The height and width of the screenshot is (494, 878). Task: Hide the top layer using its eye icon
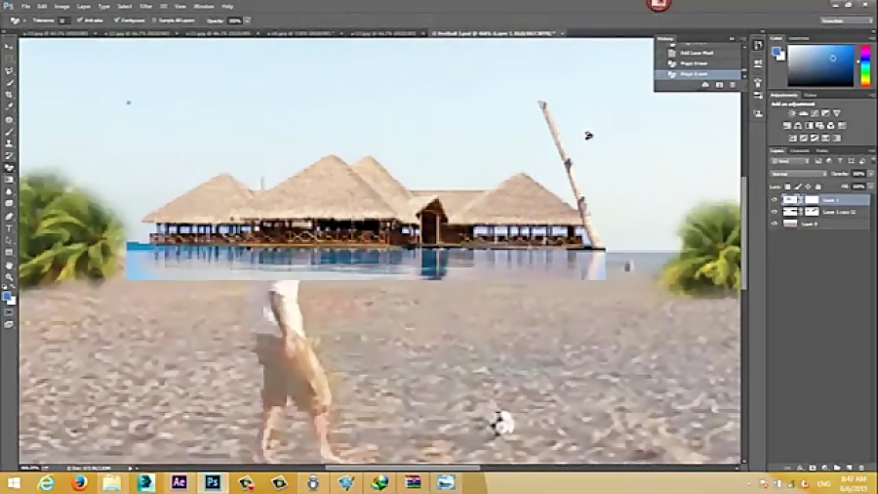[775, 199]
